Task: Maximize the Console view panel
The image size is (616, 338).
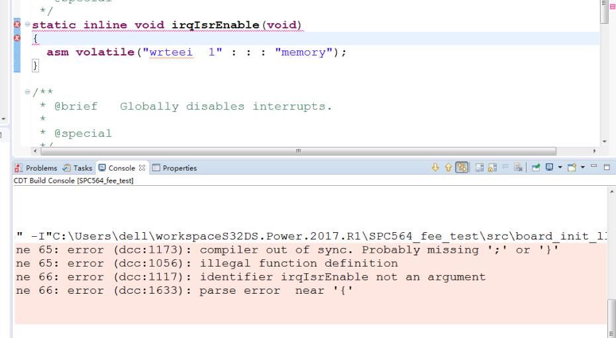Action: click(607, 167)
